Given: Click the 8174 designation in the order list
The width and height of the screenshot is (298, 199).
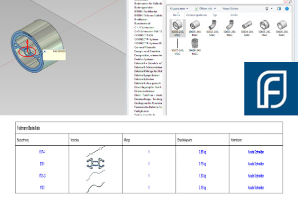Looking at the screenshot, I should coord(42,152).
